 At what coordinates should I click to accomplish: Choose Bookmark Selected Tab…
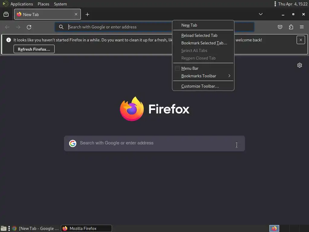[203, 43]
